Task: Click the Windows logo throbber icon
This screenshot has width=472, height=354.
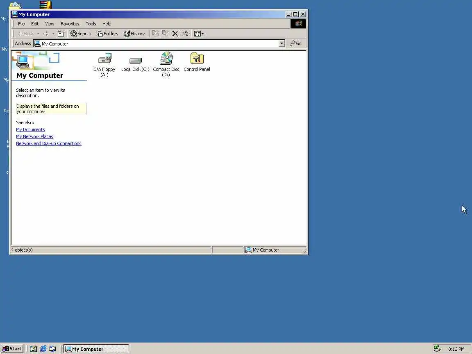Action: pyautogui.click(x=298, y=24)
